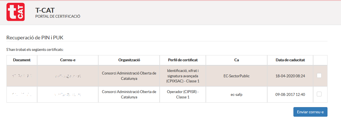341x131 pixels.
Task: Select the Organització column header
Action: 129,60
